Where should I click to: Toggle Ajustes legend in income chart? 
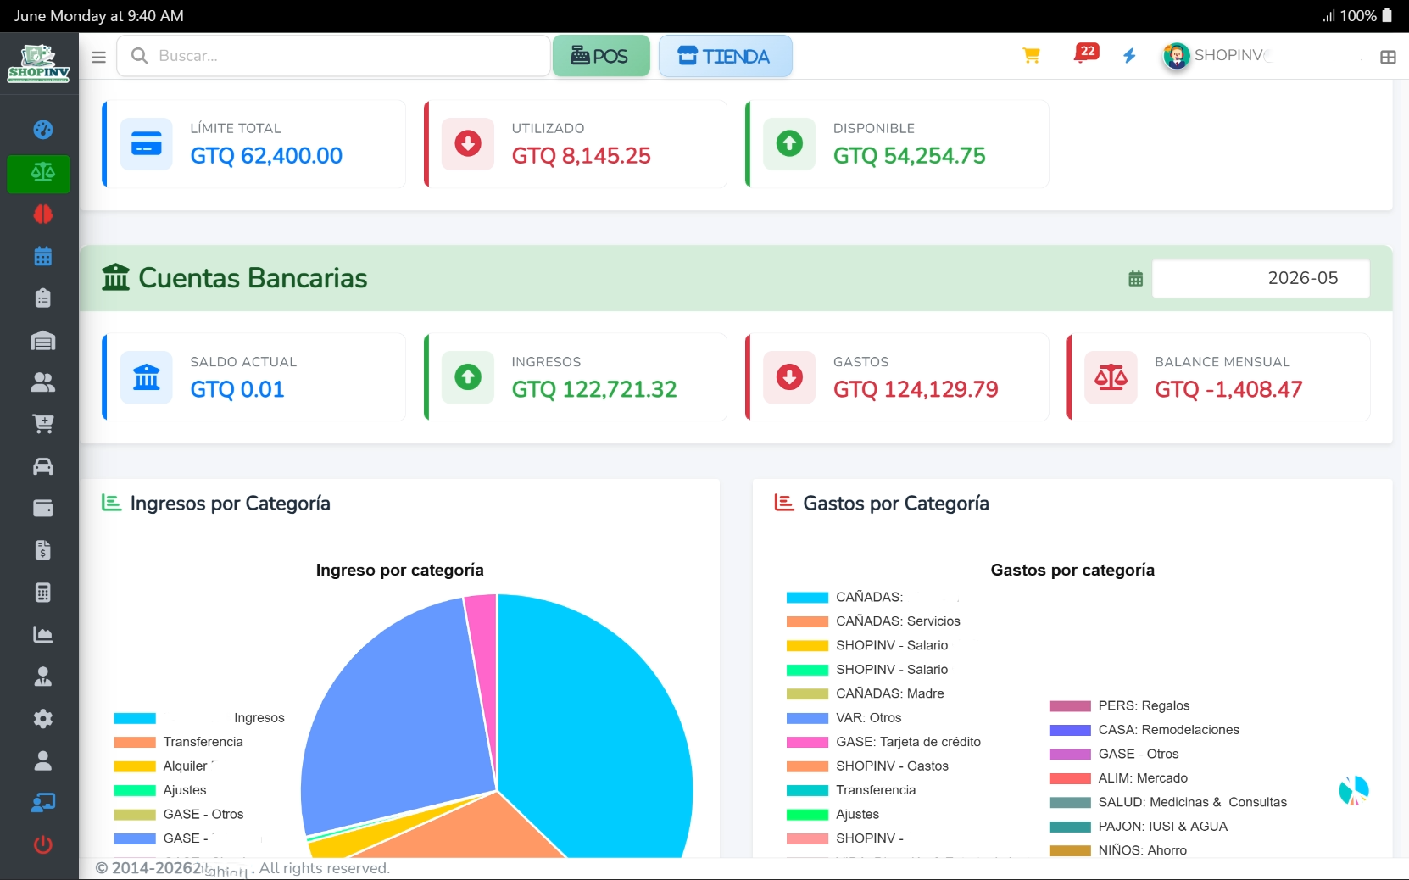click(x=160, y=790)
